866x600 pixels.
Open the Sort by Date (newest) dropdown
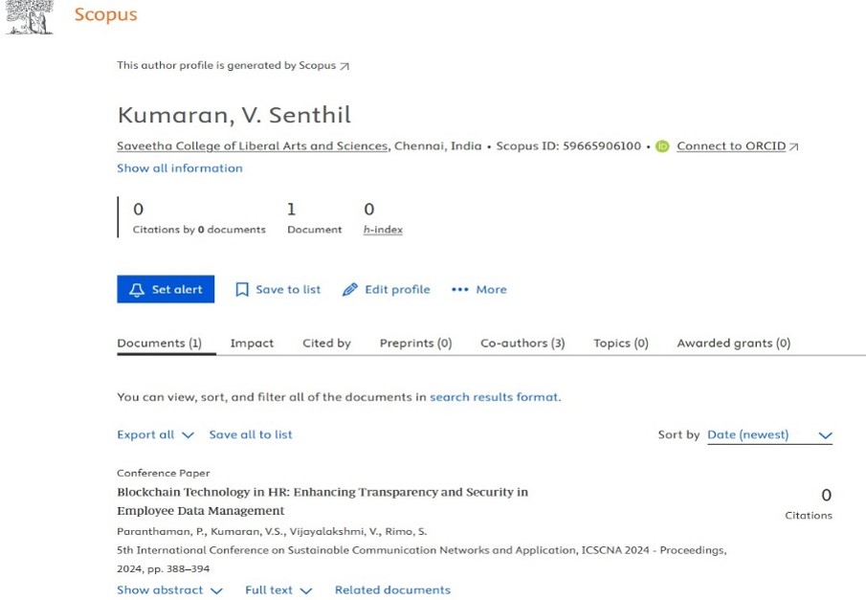[x=769, y=434]
